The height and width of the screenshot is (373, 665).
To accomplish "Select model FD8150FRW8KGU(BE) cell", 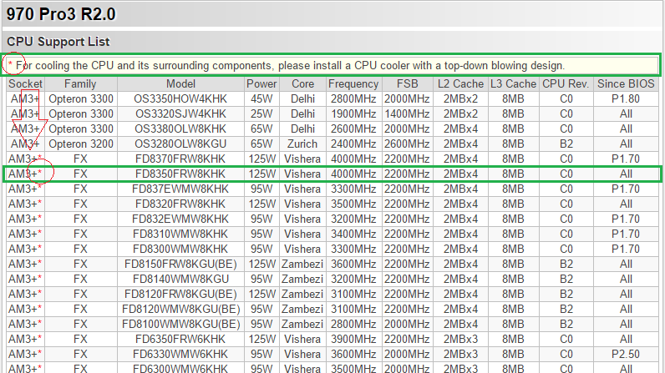I will 180,264.
